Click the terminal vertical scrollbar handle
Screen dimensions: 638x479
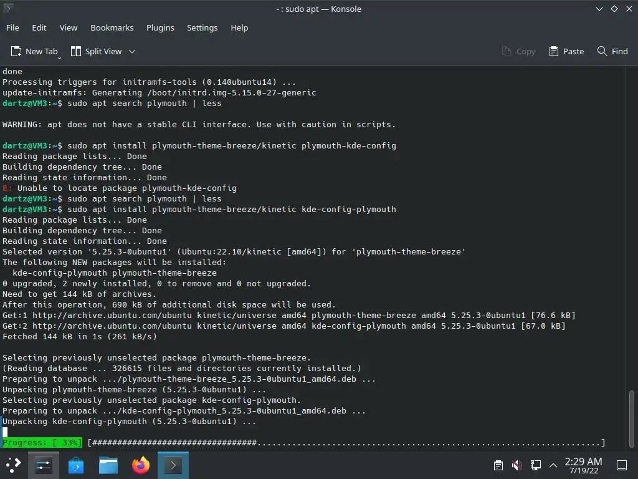tap(632, 419)
